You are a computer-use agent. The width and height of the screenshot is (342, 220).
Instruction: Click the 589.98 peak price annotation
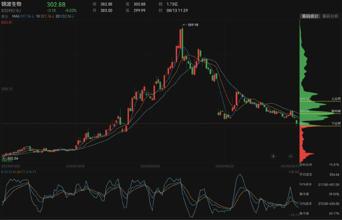(191, 25)
